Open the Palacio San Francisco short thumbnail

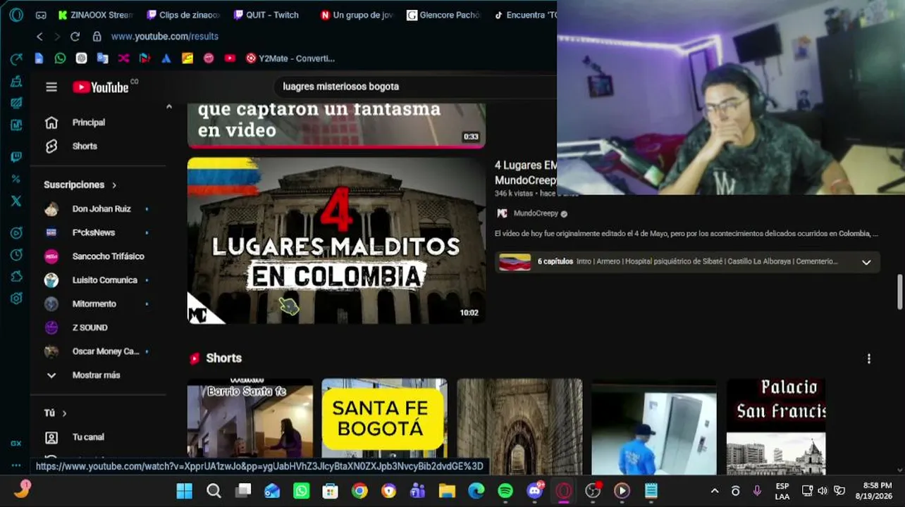tap(776, 427)
